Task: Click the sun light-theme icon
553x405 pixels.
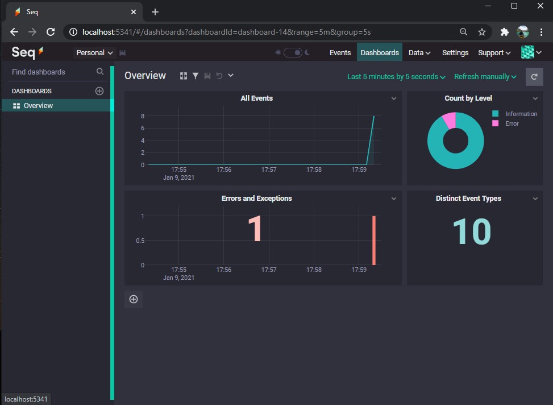Action: pos(278,52)
